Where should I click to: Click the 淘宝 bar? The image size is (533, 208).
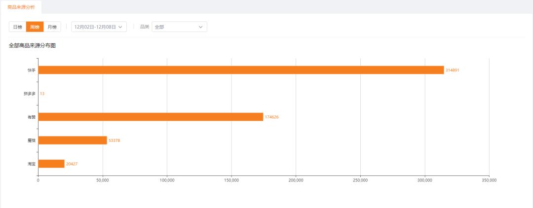(51, 164)
